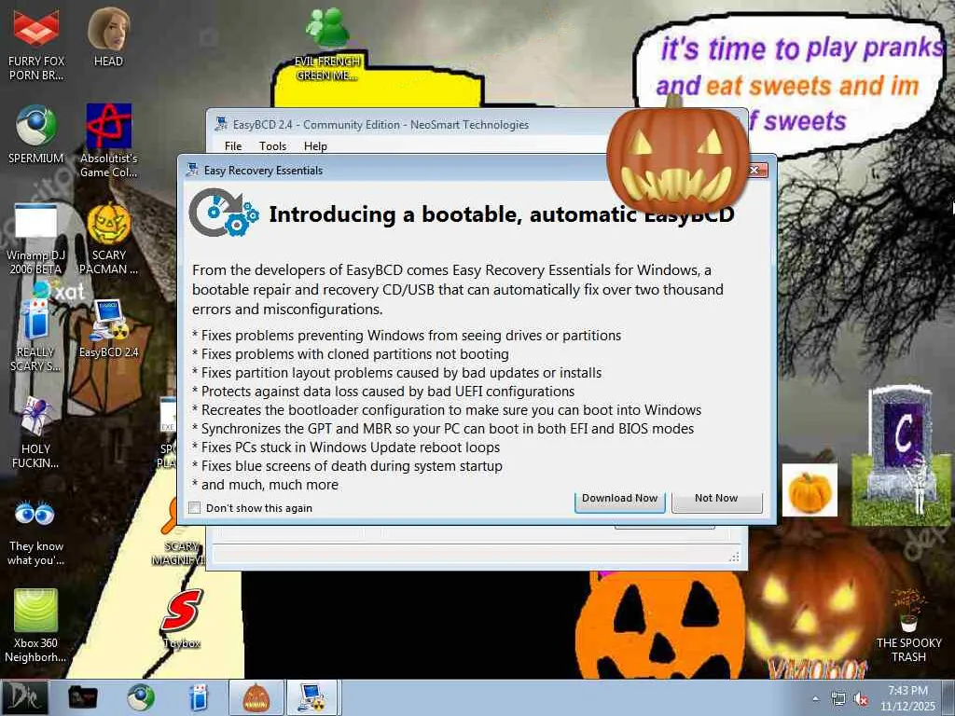
Task: Launch the SPERMIUM browser desktop icon
Action: 36,134
